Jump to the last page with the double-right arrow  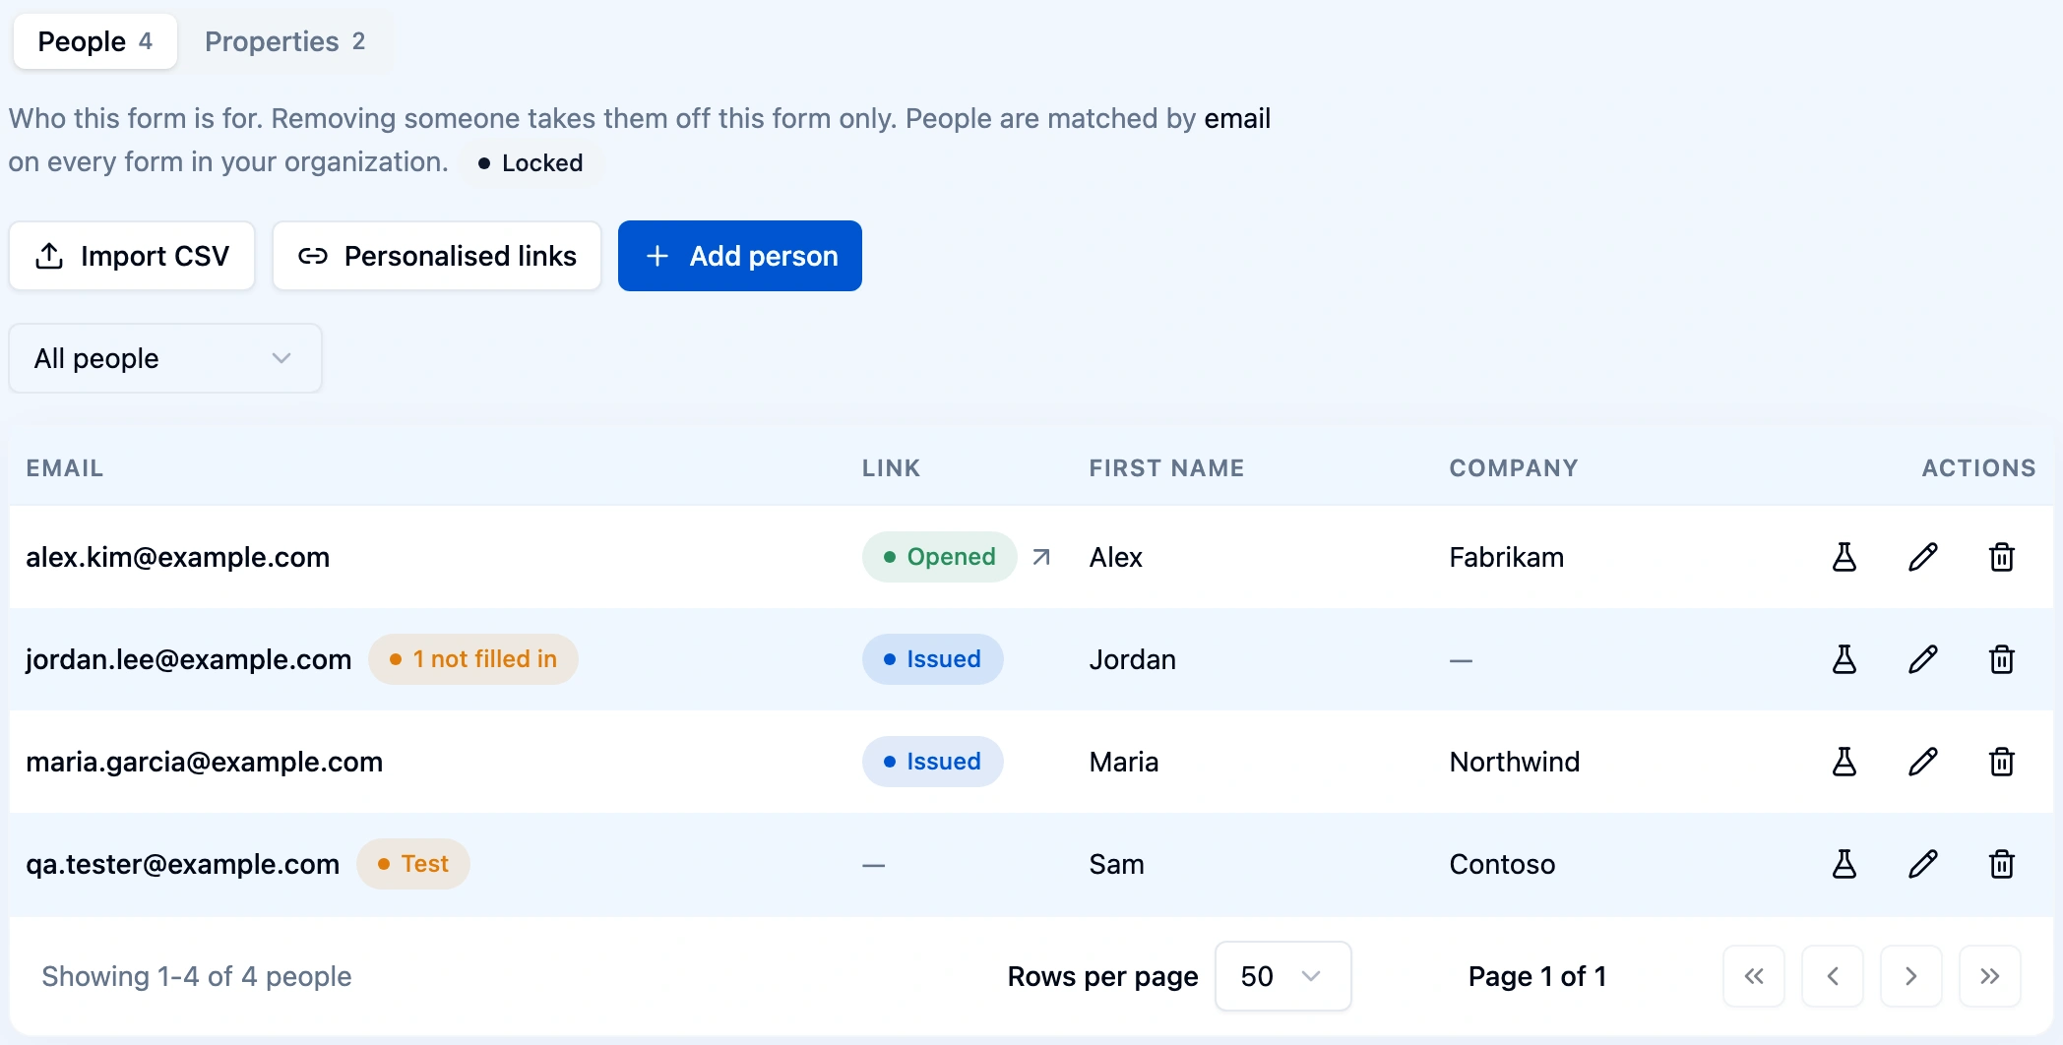click(x=1990, y=976)
